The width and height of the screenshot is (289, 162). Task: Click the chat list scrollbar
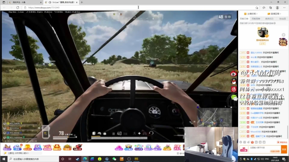287,132
